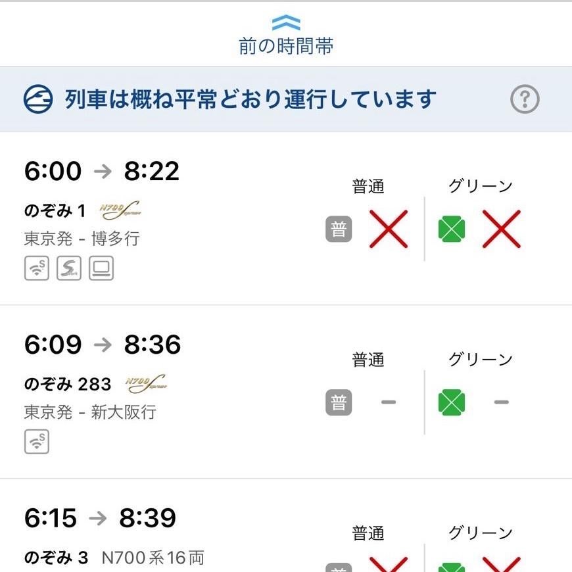Tap the laptop icon for Nozomi 1

(x=101, y=268)
